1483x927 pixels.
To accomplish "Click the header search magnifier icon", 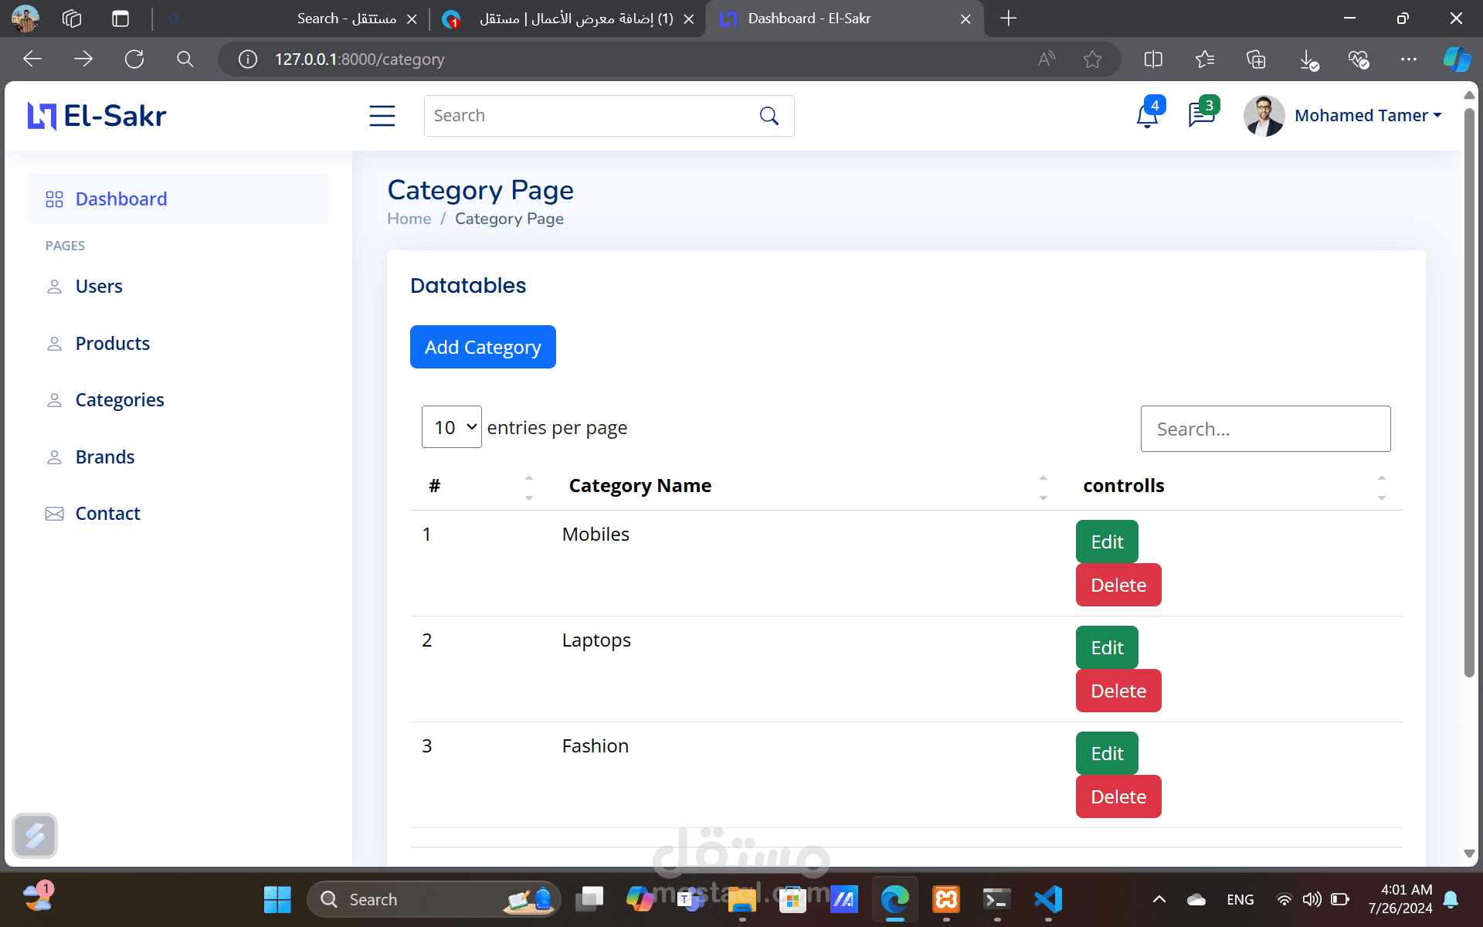I will click(x=769, y=116).
